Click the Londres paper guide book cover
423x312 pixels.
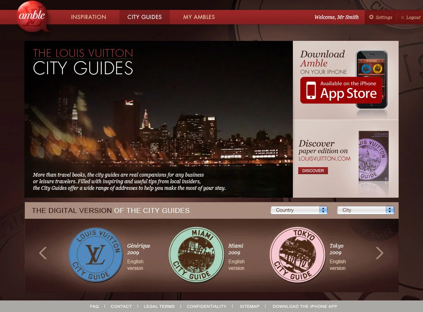pos(373,156)
